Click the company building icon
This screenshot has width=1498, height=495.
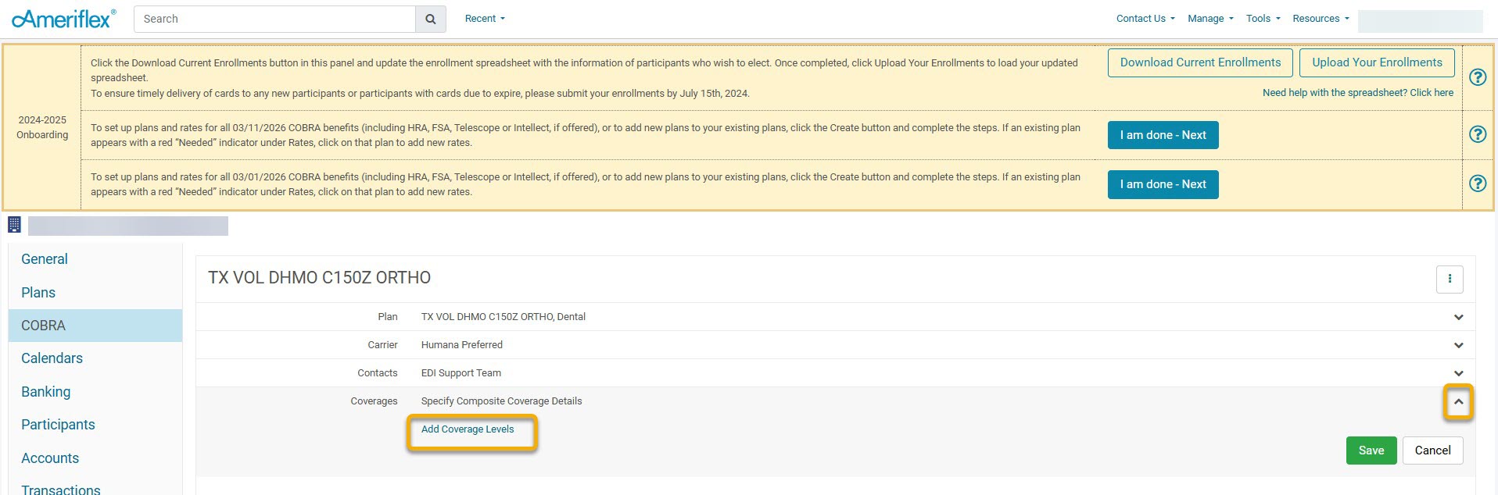coord(14,225)
